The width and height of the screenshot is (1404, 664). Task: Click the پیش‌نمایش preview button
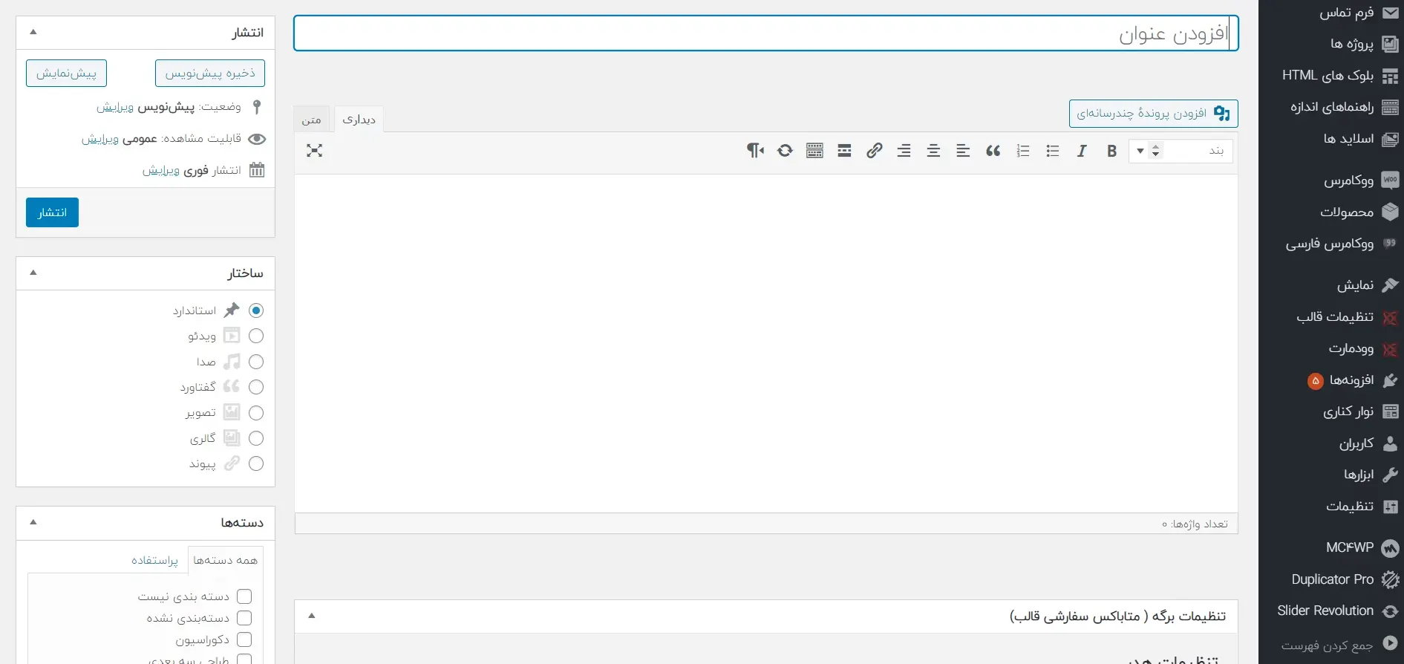66,73
